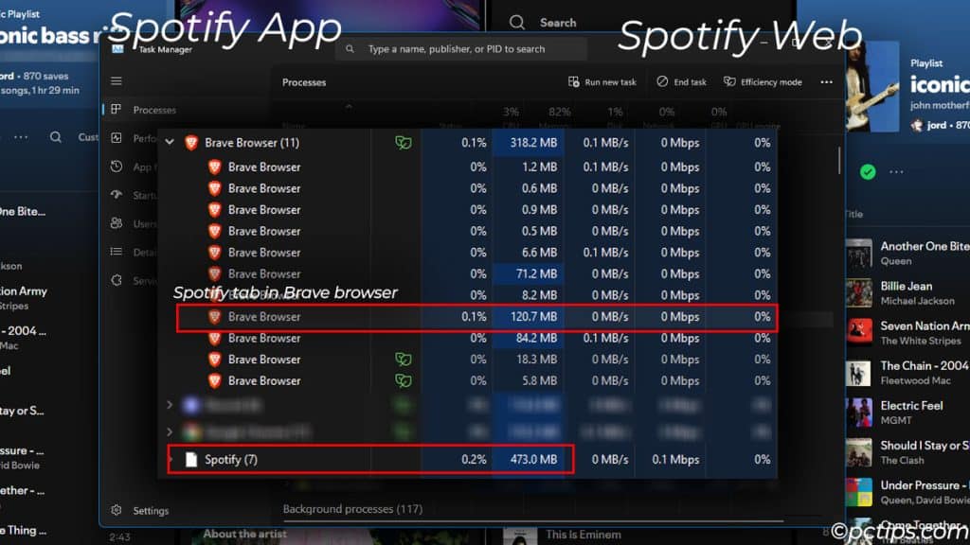Viewport: 970px width, 545px height.
Task: Click Processes heading above the process table
Action: point(304,82)
